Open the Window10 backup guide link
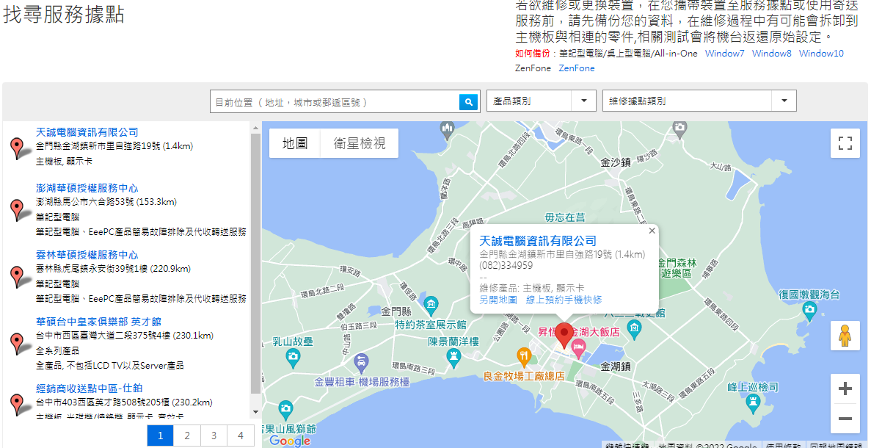 click(820, 54)
